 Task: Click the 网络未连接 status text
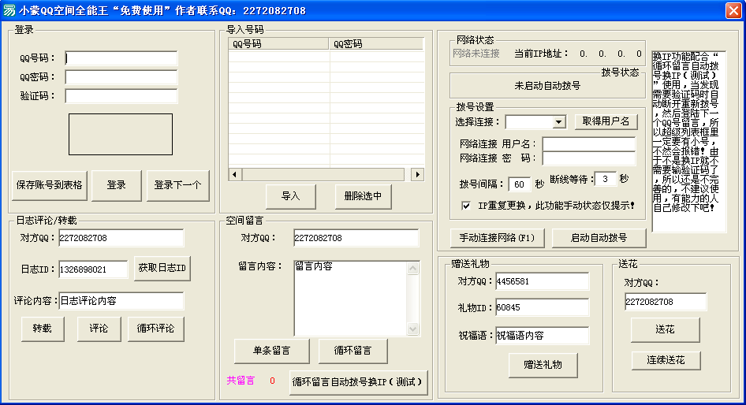476,54
